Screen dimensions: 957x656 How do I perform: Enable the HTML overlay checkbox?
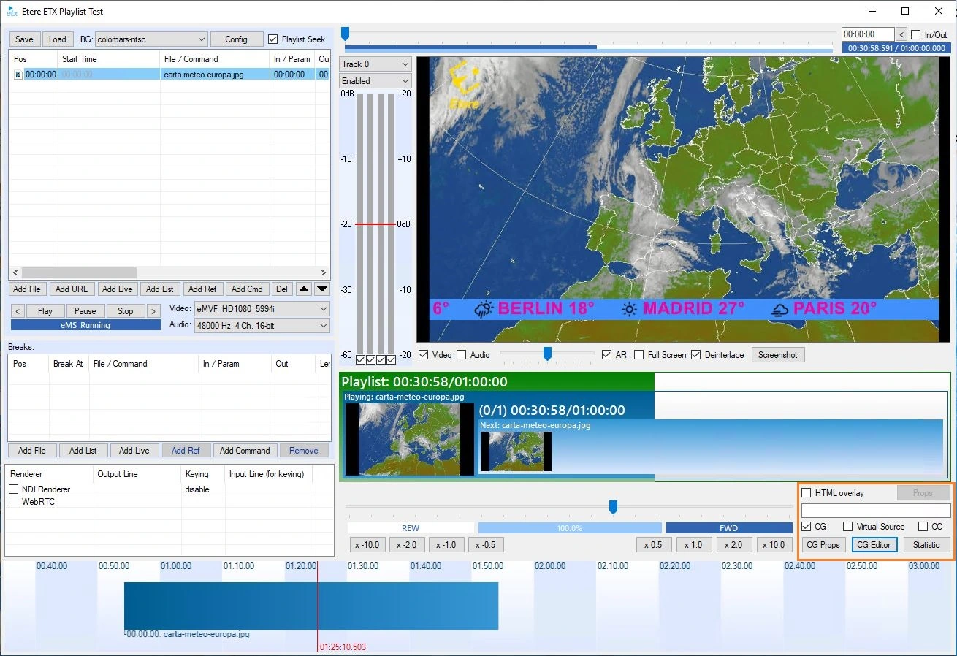pos(807,493)
